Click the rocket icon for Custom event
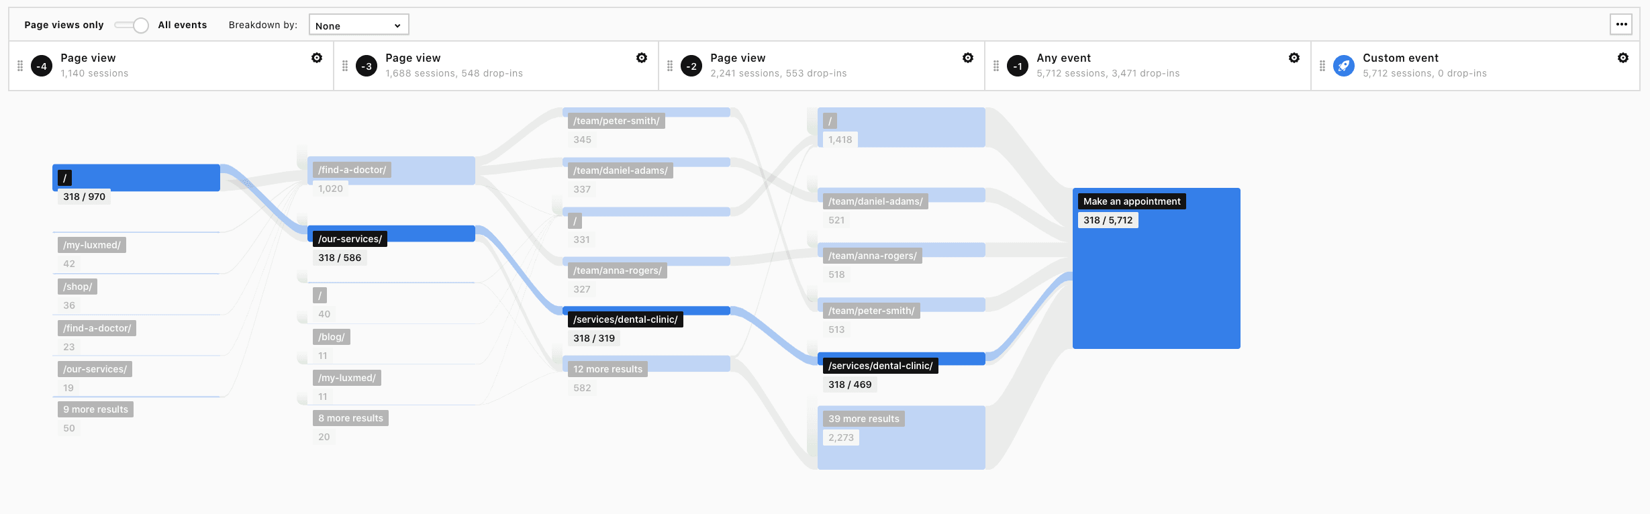1650x514 pixels. click(1344, 66)
